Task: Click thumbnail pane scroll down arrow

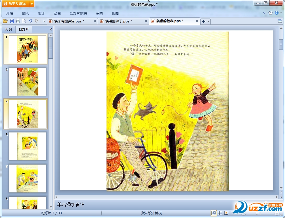Action: (51, 207)
